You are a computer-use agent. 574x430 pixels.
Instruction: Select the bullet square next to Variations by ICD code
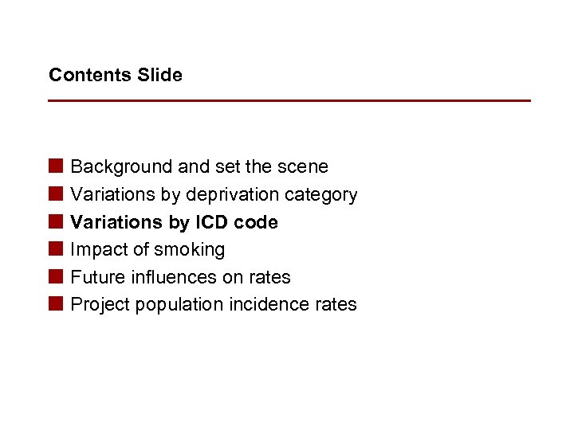click(56, 222)
